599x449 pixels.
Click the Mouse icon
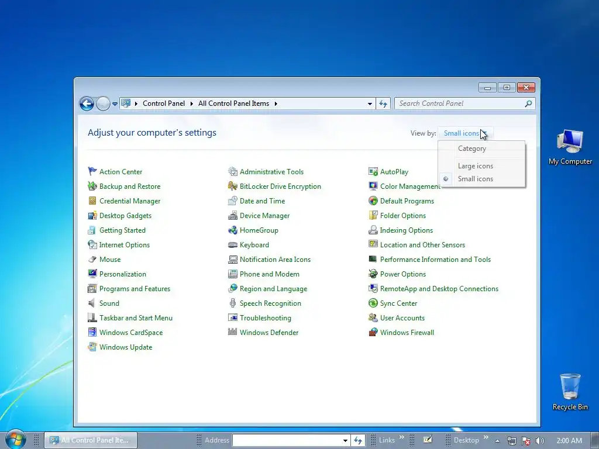[92, 259]
